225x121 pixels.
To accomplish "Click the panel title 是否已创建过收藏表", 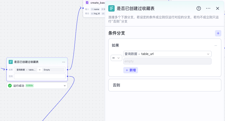I will click(135, 8).
